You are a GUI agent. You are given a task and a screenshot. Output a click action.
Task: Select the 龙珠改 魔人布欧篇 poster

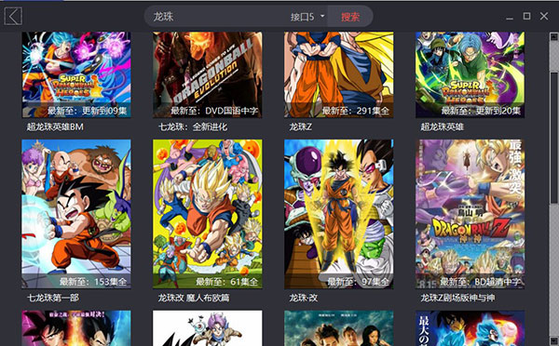click(x=208, y=214)
